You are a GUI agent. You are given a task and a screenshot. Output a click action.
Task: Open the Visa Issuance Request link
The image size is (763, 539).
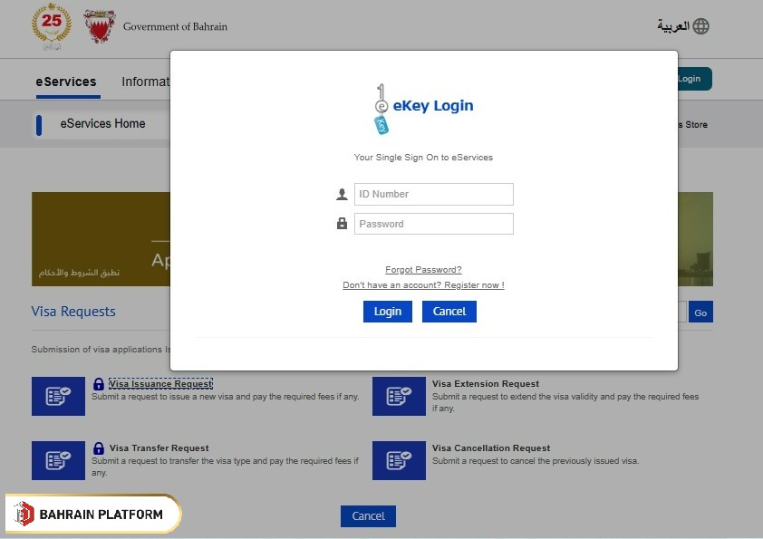(x=160, y=384)
